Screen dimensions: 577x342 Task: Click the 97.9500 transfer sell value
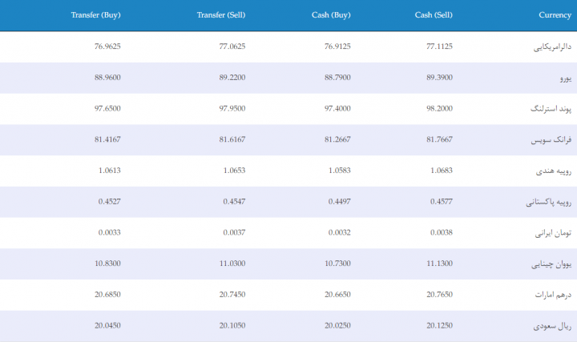tap(232, 108)
